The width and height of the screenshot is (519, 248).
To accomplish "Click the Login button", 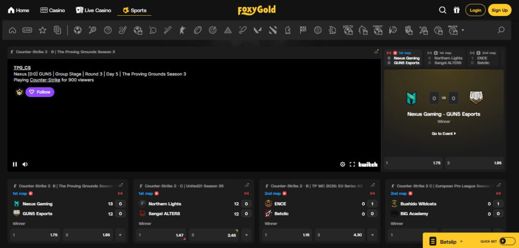I will click(x=475, y=10).
